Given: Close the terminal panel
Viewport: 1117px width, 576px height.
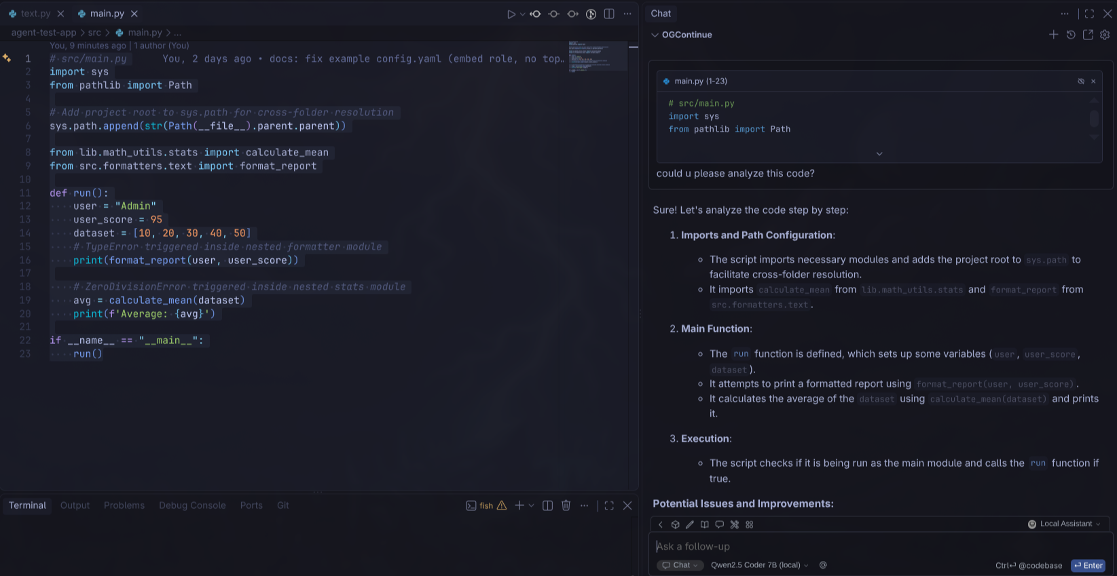Looking at the screenshot, I should (627, 505).
